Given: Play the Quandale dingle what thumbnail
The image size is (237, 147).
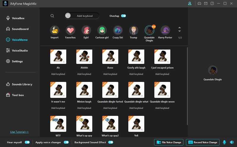Looking at the screenshot, I should pyautogui.click(x=136, y=90).
